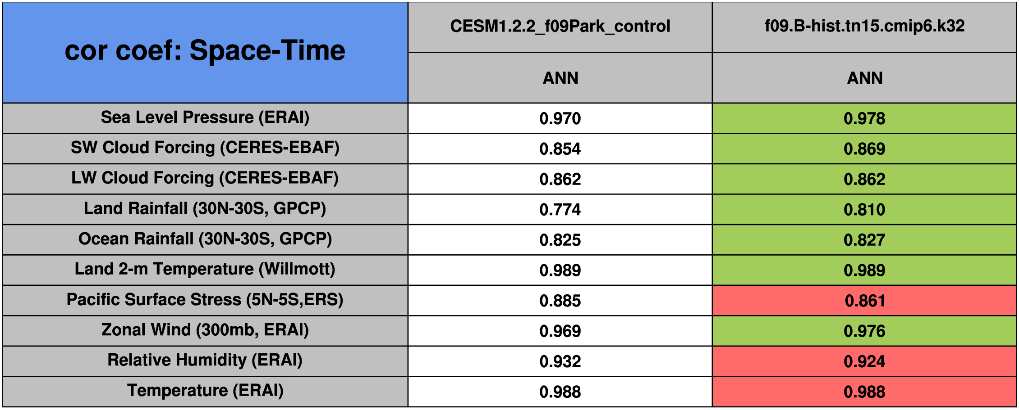Click the white 0.774 control value cell
Image resolution: width=1019 pixels, height=410 pixels.
point(560,210)
